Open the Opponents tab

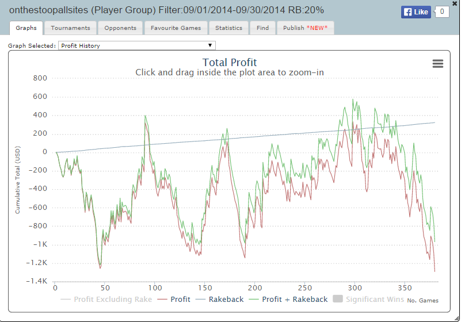click(x=120, y=28)
